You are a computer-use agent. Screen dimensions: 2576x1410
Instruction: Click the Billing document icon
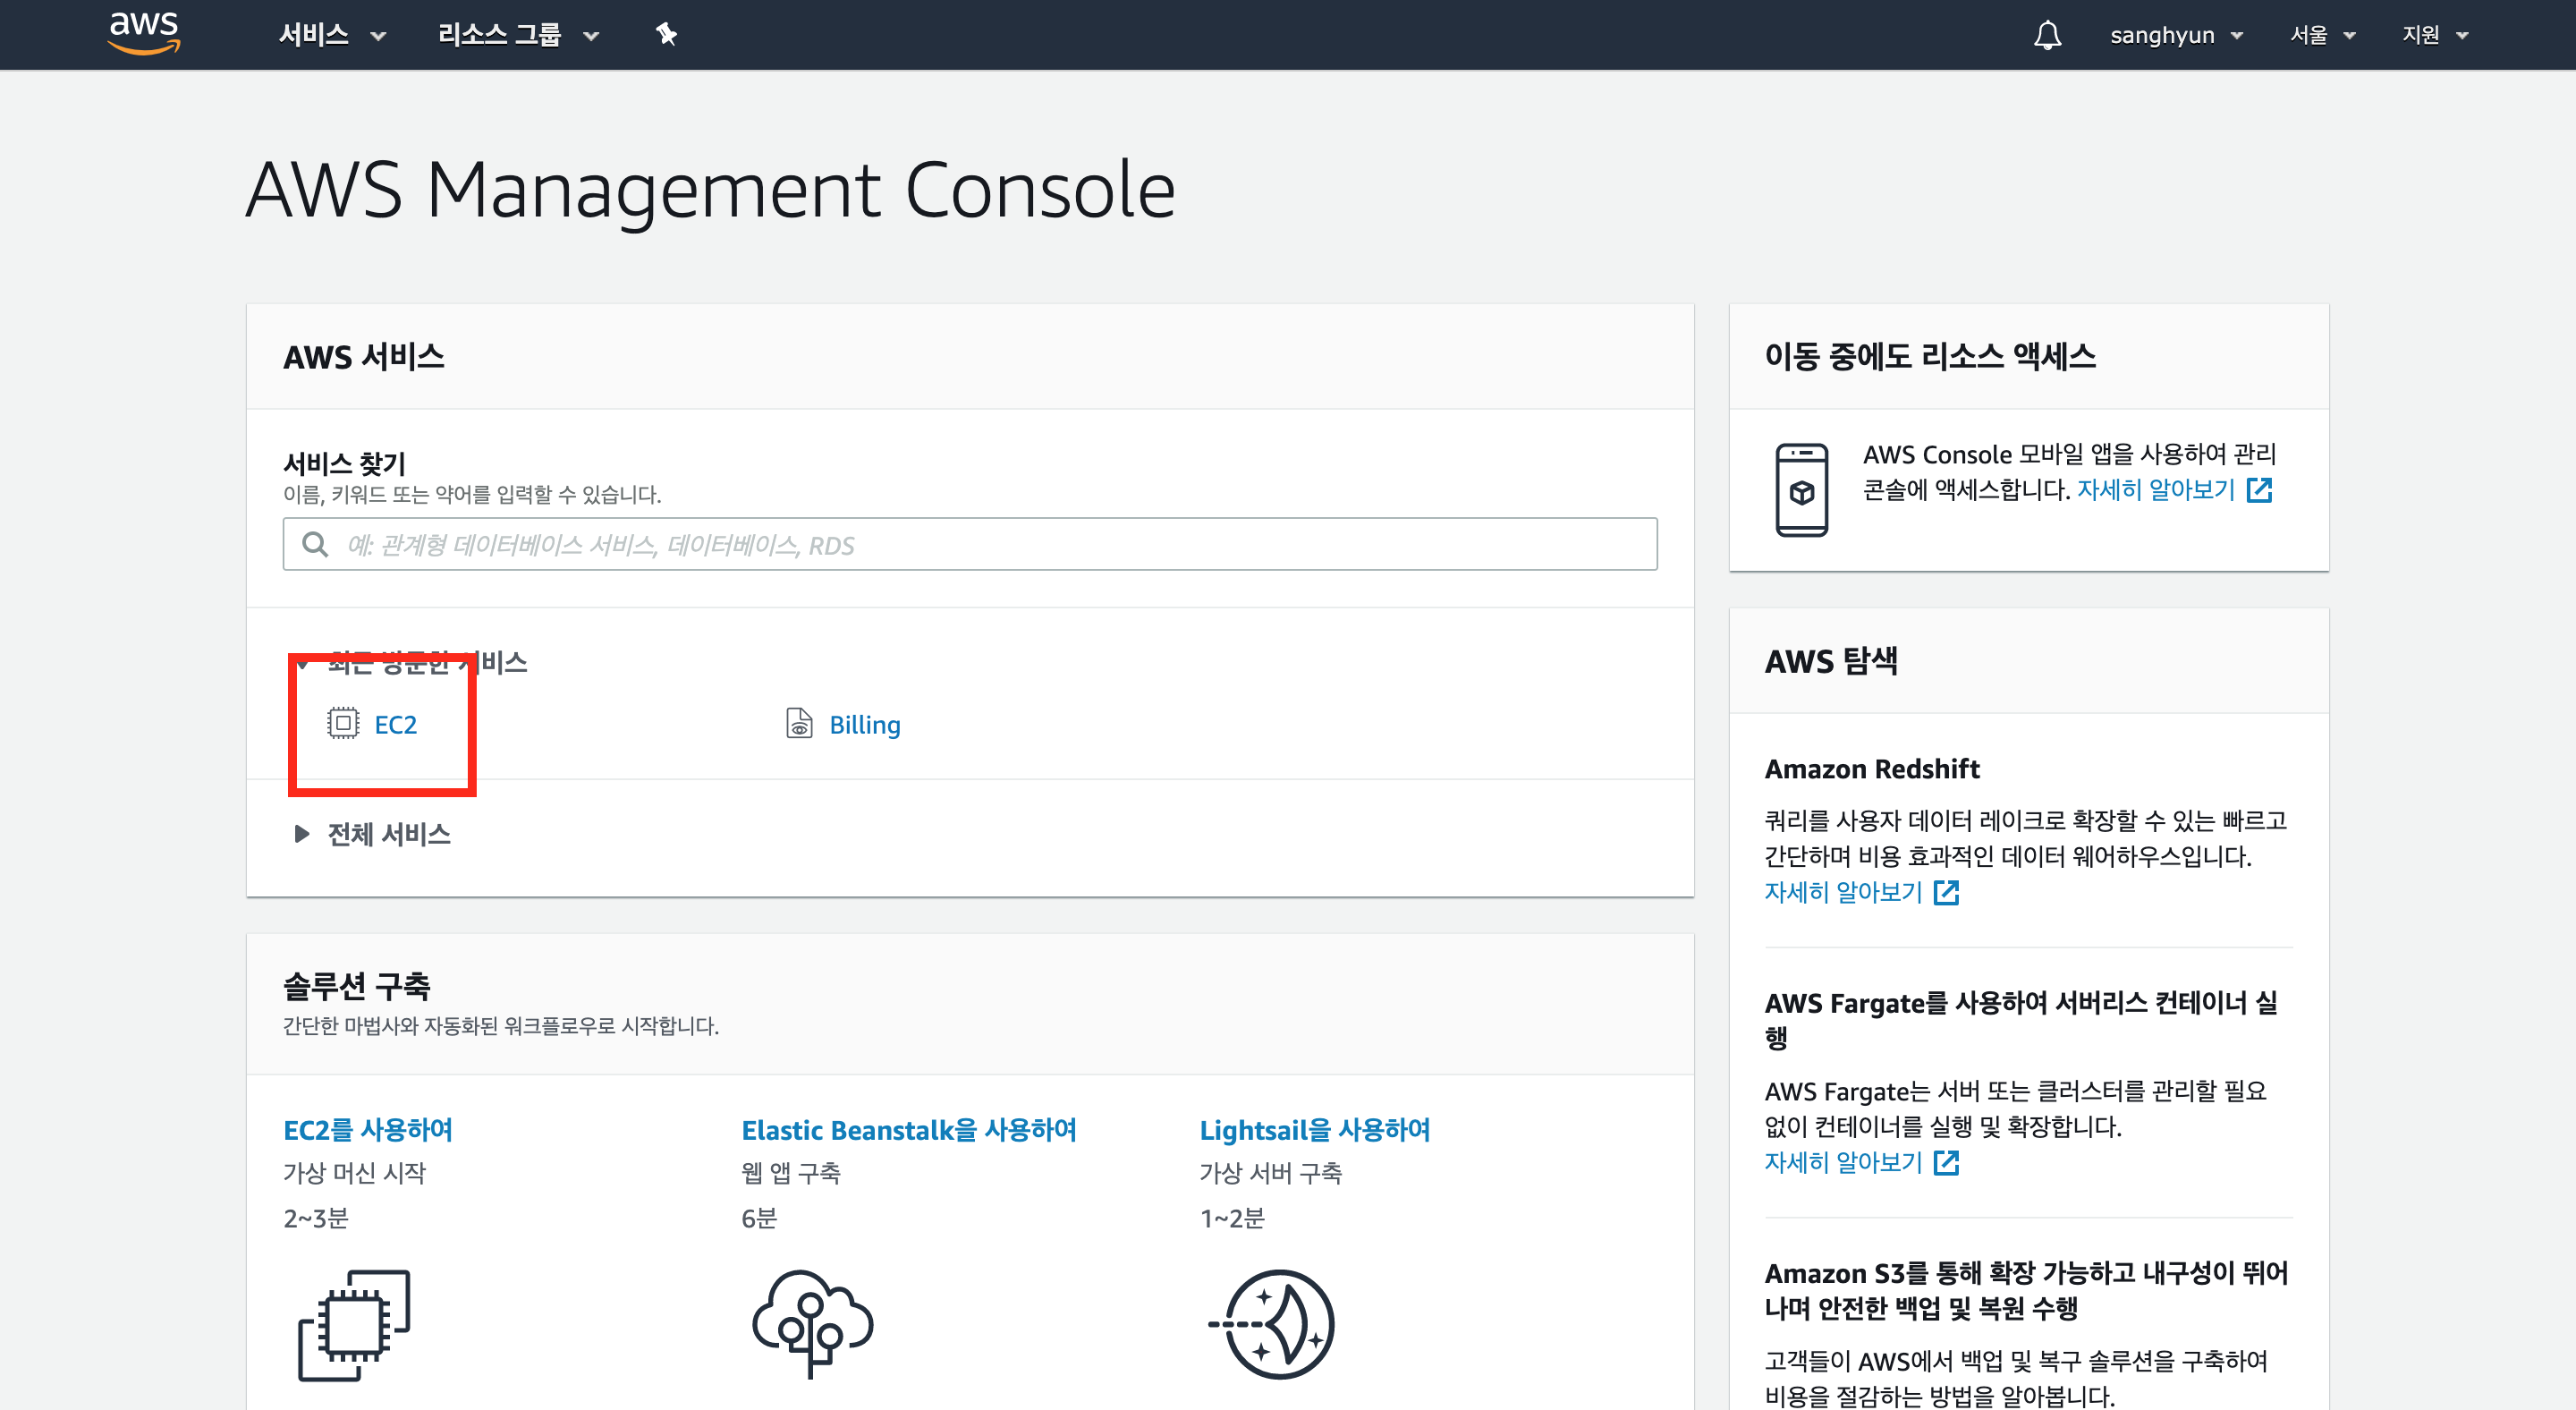point(798,723)
